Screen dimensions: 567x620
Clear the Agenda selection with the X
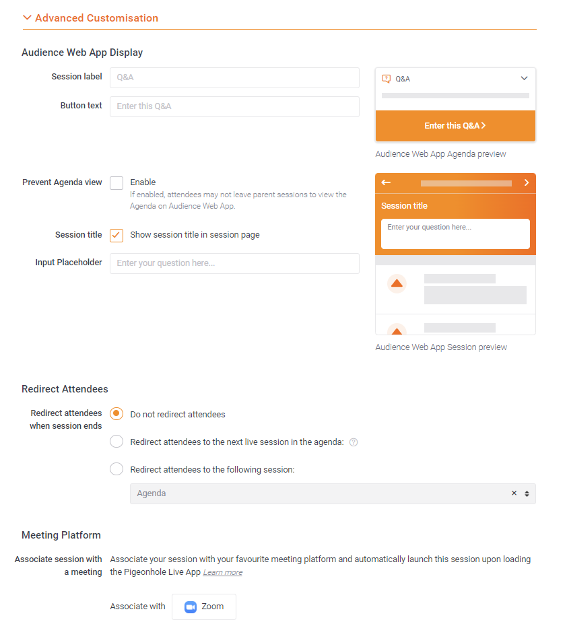point(514,493)
